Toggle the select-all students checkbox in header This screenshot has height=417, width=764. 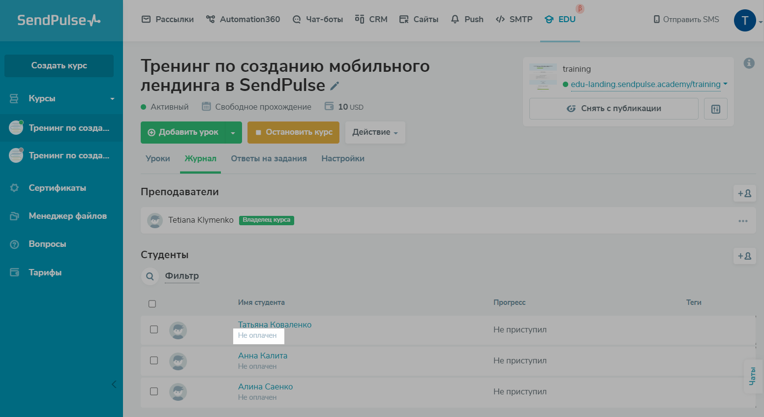153,304
